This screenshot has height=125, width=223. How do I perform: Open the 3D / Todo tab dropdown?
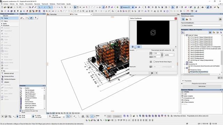click(91, 14)
